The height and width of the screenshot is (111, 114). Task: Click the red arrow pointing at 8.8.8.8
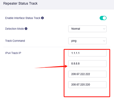[51, 66]
